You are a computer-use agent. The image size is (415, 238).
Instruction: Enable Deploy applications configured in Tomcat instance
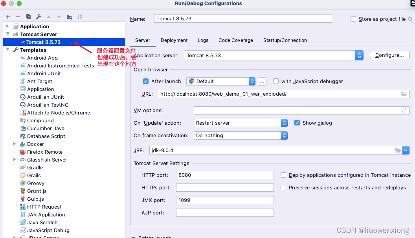(283, 175)
